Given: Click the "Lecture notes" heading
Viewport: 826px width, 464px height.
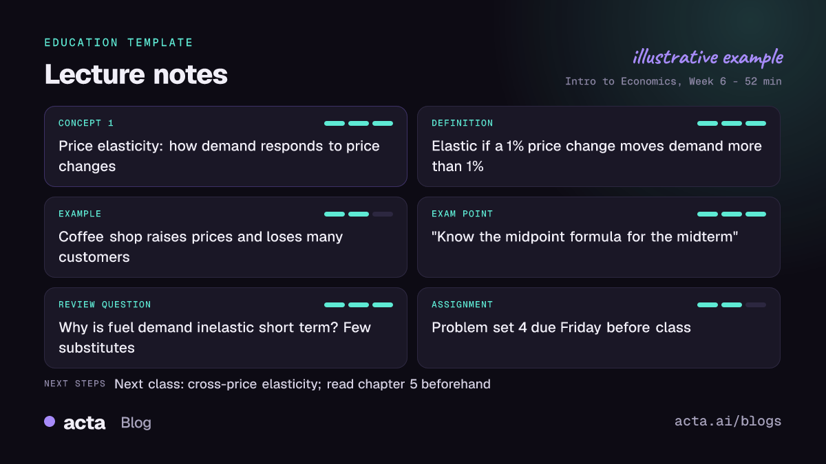Looking at the screenshot, I should [x=136, y=74].
